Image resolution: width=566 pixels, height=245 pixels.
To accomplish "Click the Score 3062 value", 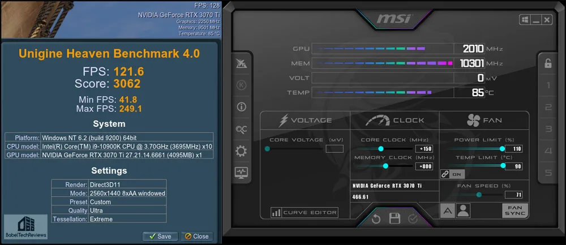I will [127, 84].
